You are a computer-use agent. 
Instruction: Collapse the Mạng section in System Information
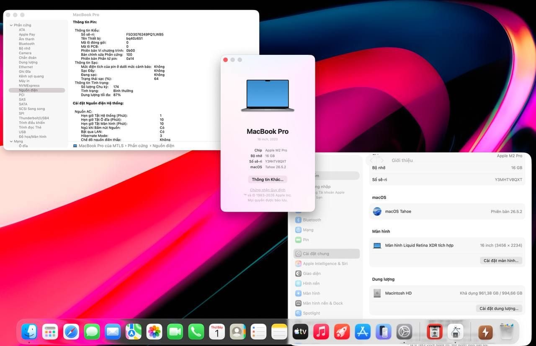[11, 141]
